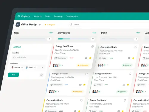Open Energy Certificate title on -25:00 card
Image resolution: width=149 pixels, height=112 pixels.
point(64,46)
